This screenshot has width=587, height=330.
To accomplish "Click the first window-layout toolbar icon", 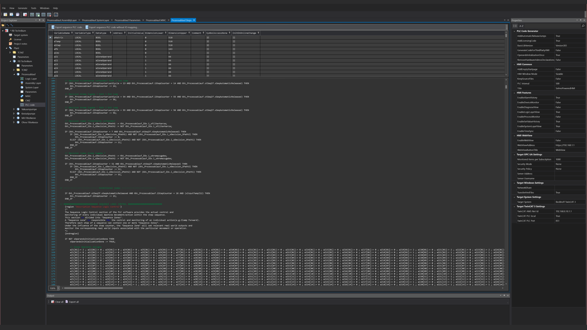I will click(32, 14).
